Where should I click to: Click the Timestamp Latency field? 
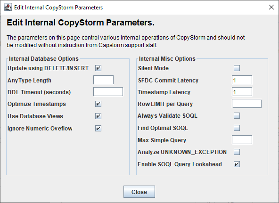click(242, 92)
